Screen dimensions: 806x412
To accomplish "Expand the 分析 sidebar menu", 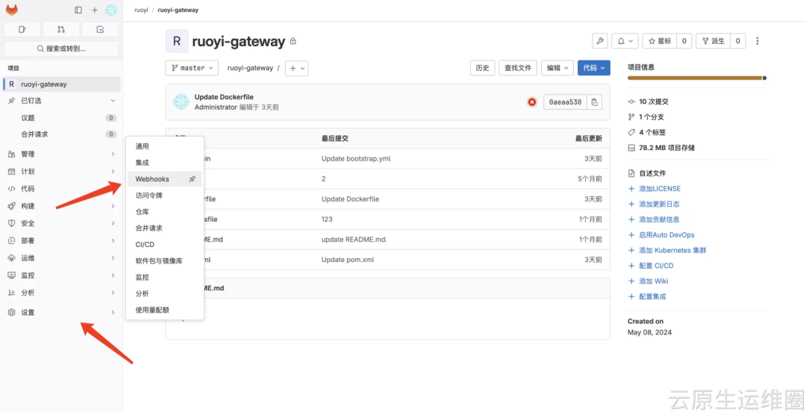I will (62, 293).
